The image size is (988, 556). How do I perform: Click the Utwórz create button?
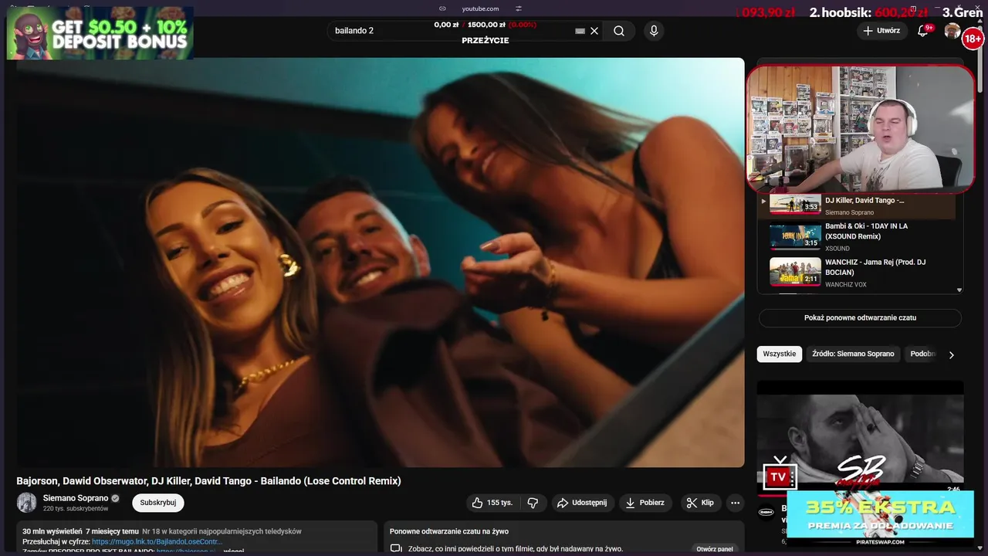pos(881,31)
